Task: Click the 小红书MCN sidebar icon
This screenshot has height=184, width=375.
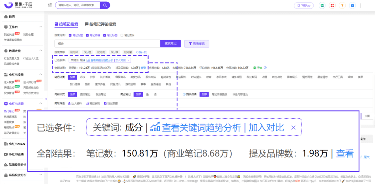Action: click(x=6, y=144)
